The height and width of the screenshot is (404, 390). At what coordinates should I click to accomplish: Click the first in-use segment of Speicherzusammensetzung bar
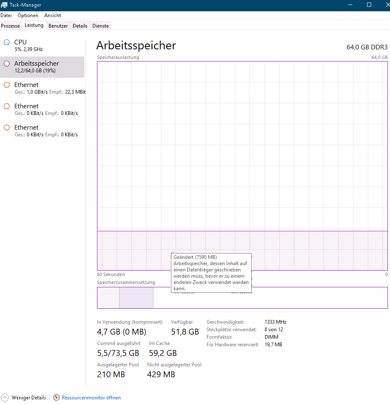[x=108, y=298]
